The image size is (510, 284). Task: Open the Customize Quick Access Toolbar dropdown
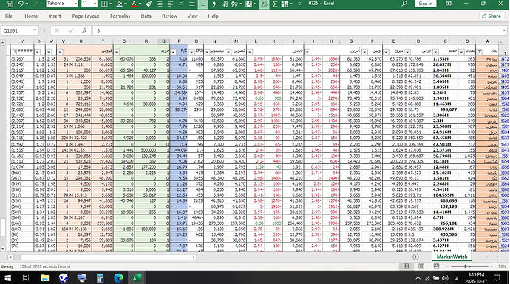tap(299, 4)
